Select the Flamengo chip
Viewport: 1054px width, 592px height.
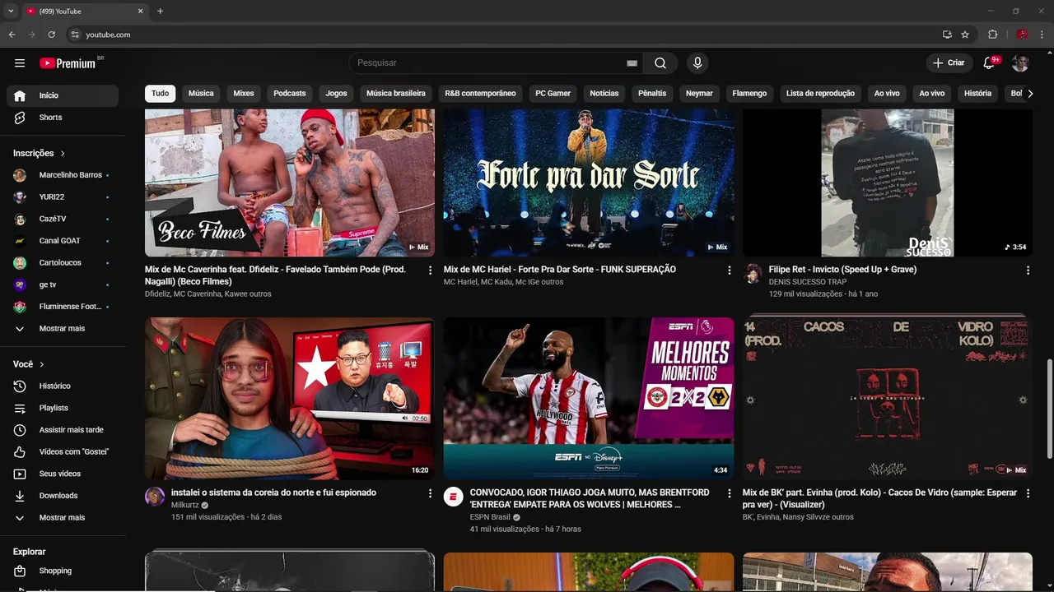[x=749, y=94]
